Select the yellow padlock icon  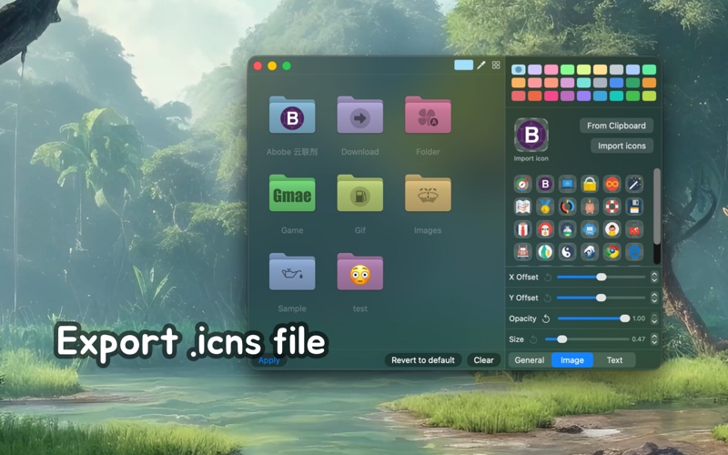click(590, 185)
